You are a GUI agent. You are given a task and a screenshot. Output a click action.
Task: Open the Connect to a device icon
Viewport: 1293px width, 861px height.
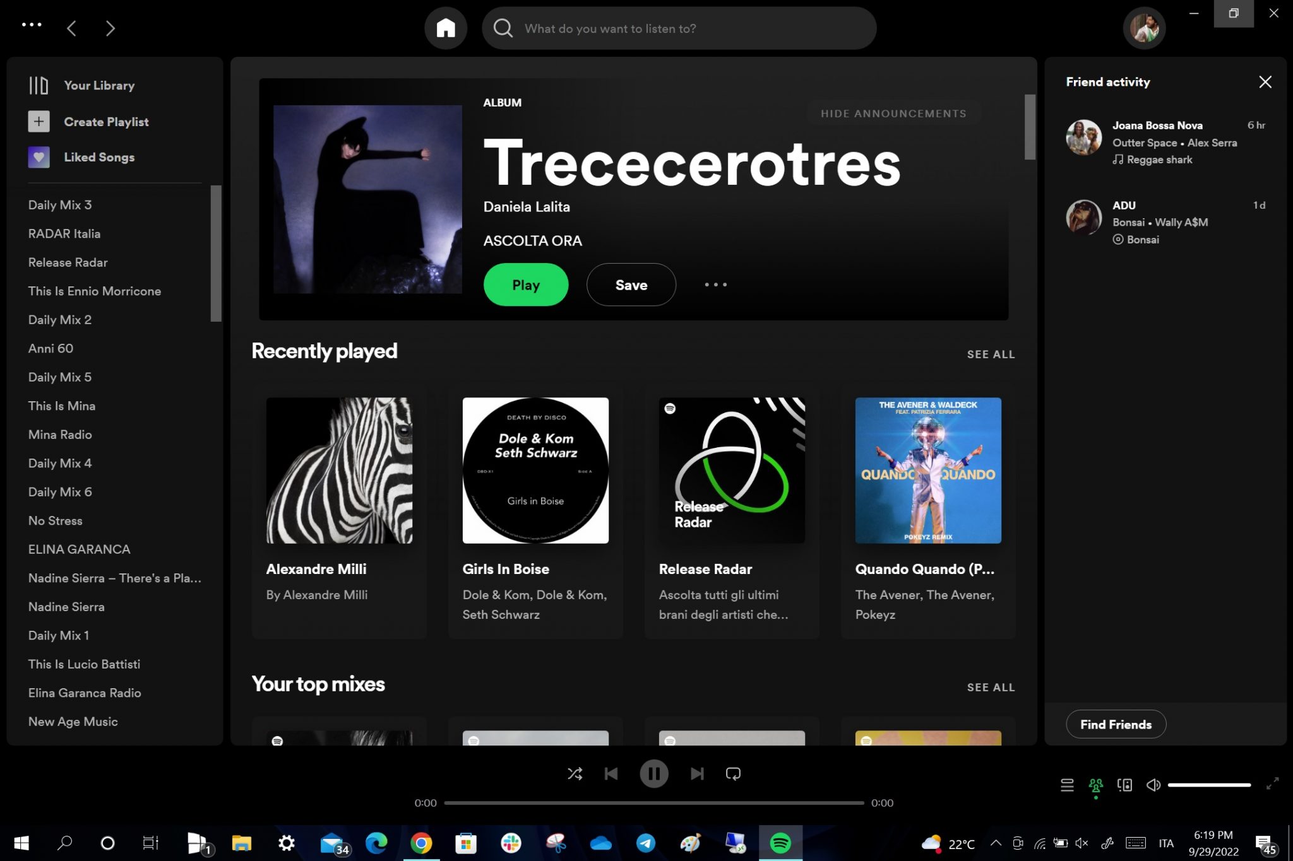(x=1125, y=785)
